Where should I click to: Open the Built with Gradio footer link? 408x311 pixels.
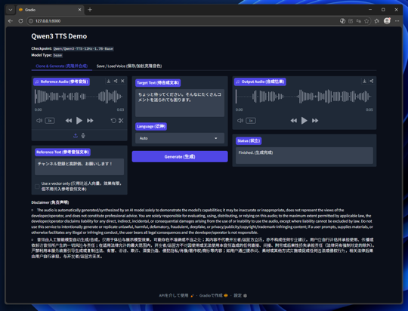coord(214,296)
